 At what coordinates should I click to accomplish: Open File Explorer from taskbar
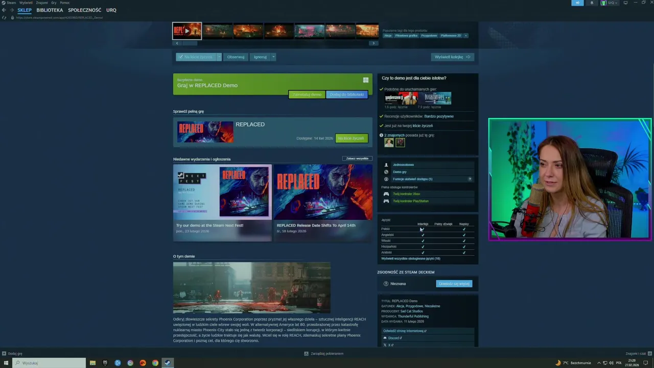(x=92, y=363)
